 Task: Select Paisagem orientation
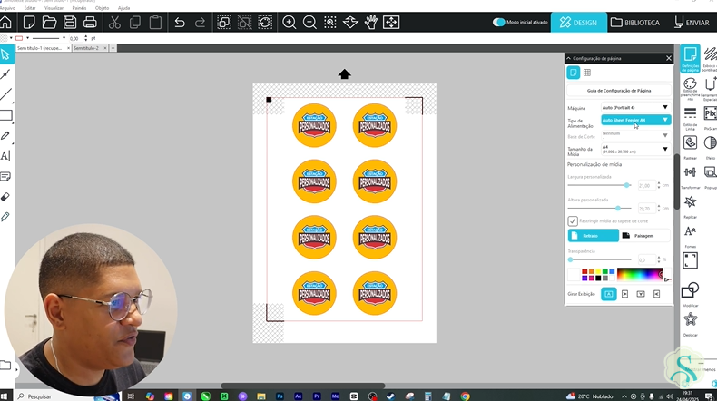pos(644,236)
